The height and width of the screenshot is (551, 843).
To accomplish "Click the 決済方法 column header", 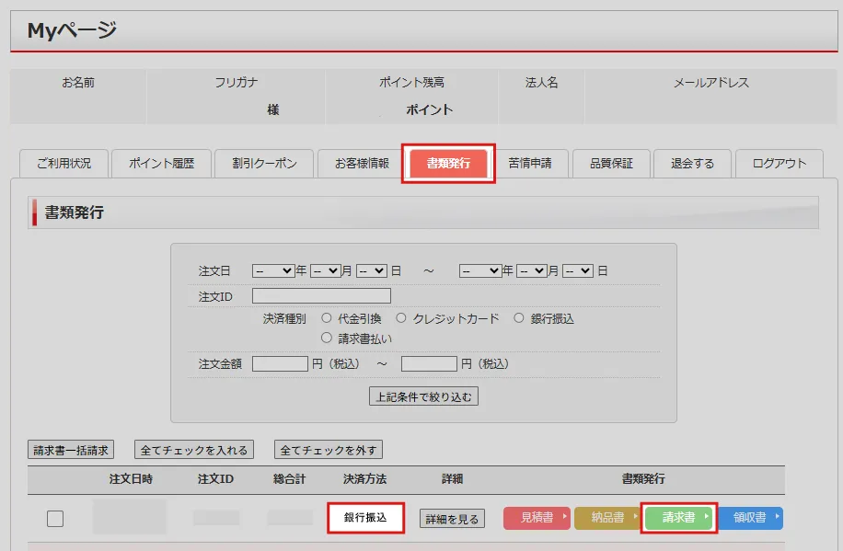I will 365,479.
